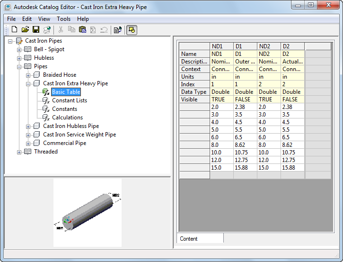Click the New catalog toolbar icon
The image size is (343, 262).
pyautogui.click(x=15, y=29)
